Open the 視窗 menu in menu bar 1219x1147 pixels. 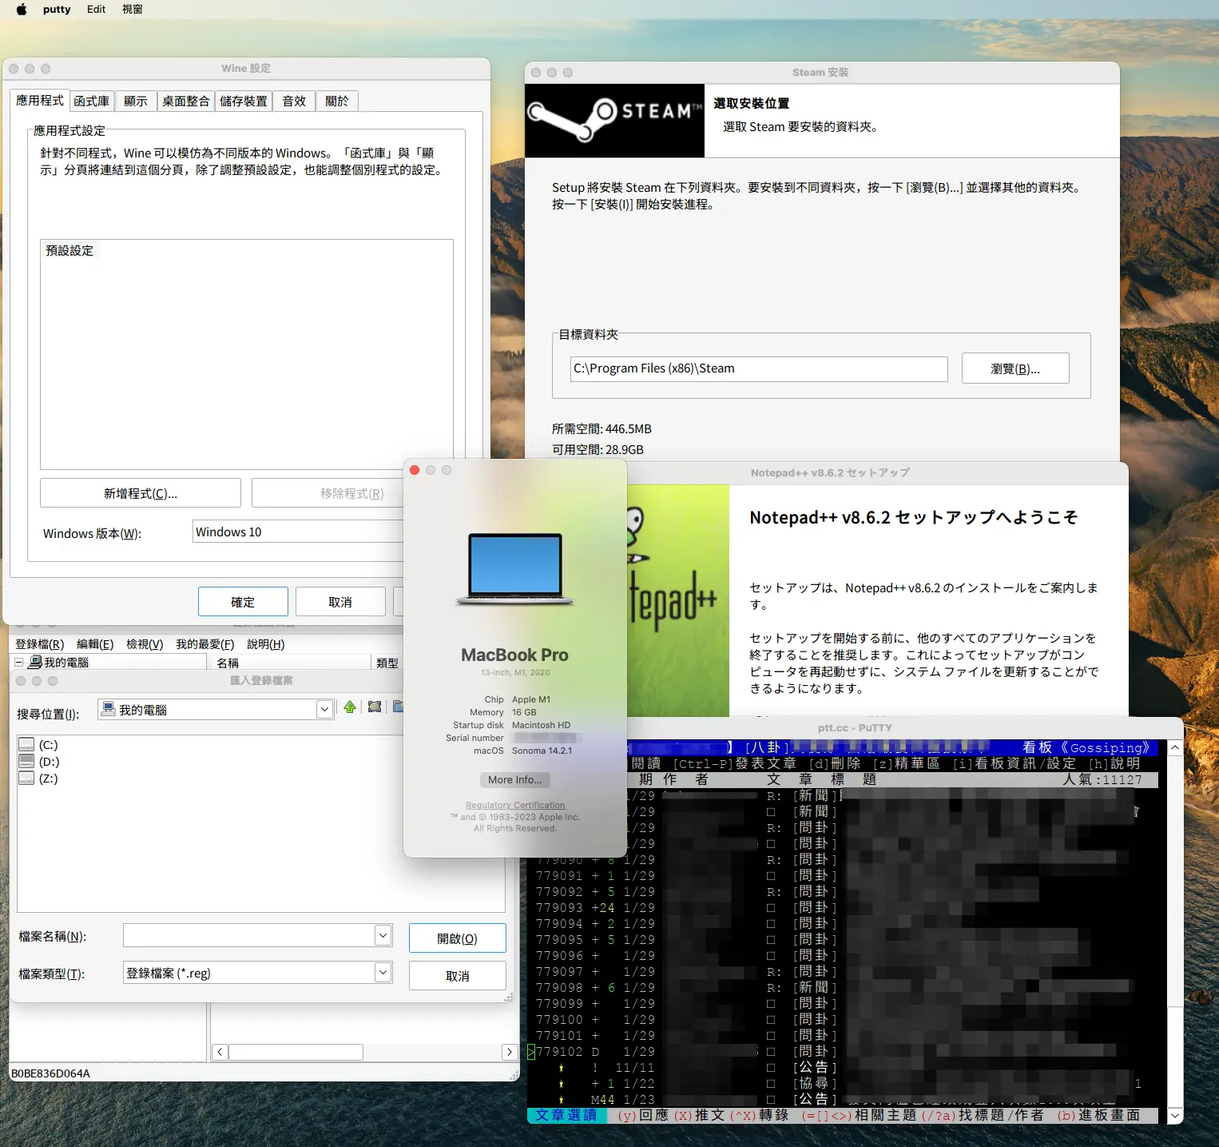click(x=133, y=10)
